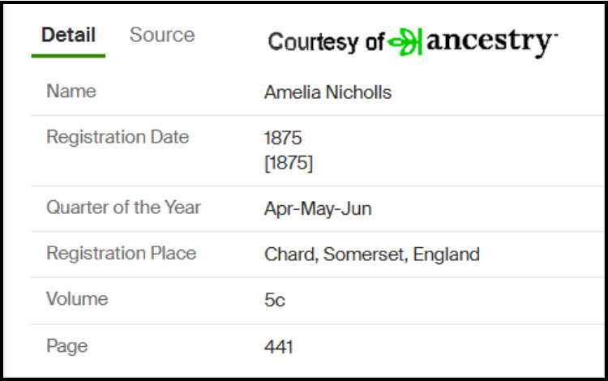This screenshot has width=608, height=381.
Task: Click the bracketed [1875] value
Action: [288, 163]
